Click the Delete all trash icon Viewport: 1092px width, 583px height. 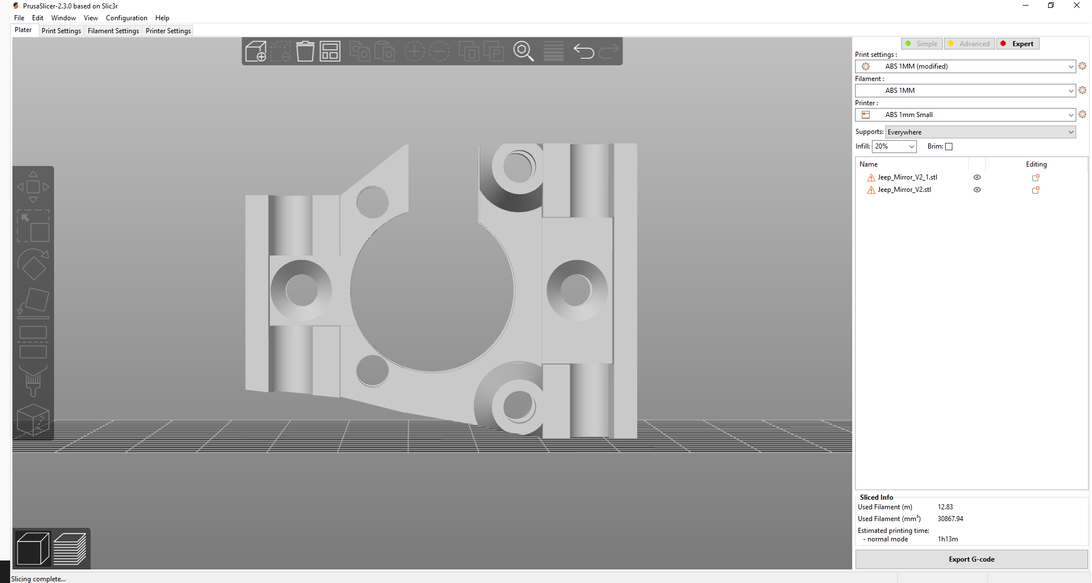[305, 51]
